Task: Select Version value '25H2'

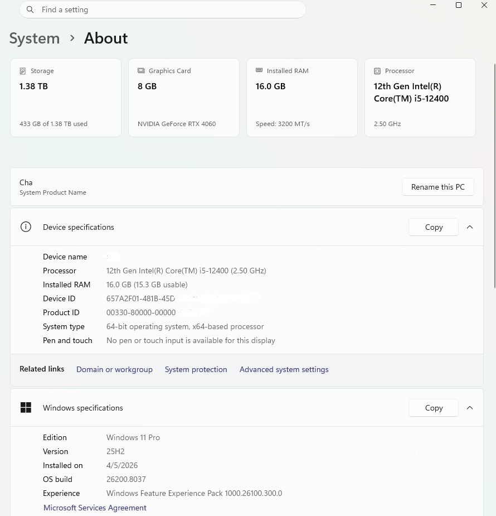Action: click(115, 451)
